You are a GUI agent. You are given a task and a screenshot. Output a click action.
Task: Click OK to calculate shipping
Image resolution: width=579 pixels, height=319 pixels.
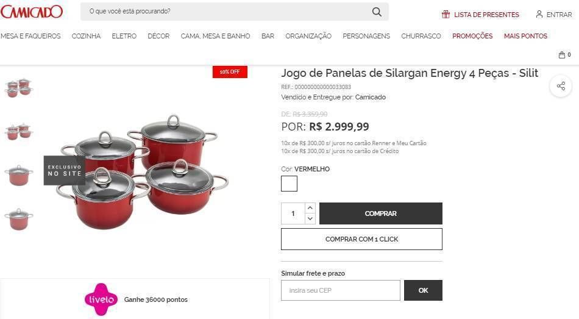(423, 290)
